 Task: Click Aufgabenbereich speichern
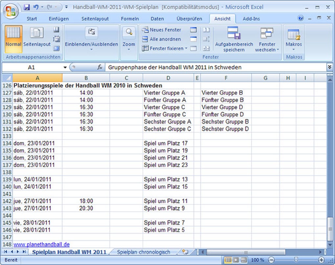tap(234, 39)
